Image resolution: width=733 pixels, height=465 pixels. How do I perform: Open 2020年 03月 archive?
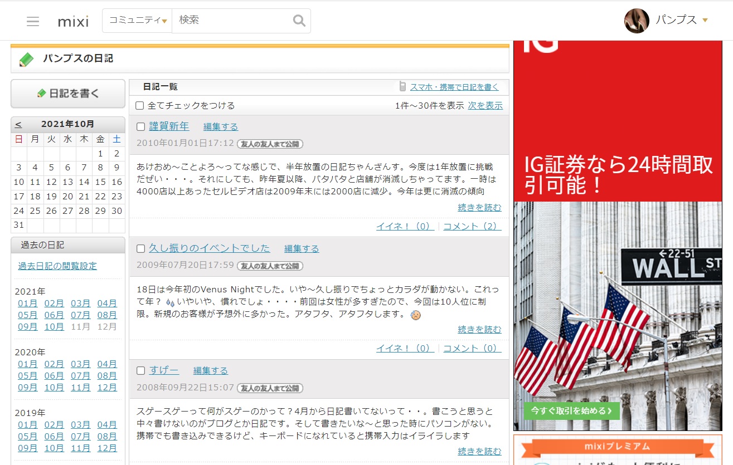click(80, 364)
